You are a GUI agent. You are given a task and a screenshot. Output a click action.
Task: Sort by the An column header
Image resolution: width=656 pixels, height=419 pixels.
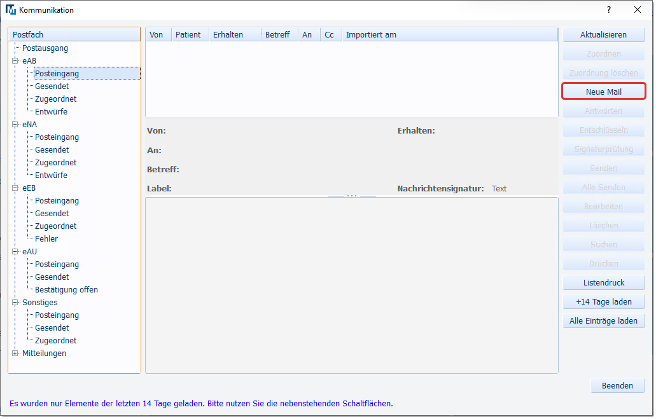[x=309, y=35]
